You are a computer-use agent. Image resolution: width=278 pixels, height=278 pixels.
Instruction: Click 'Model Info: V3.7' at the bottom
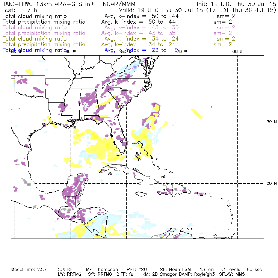[29, 270]
